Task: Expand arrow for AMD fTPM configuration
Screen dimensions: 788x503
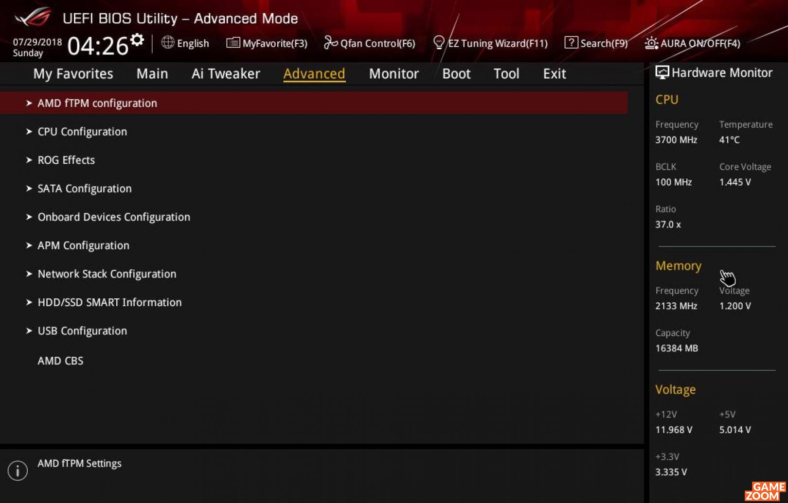Action: click(29, 103)
